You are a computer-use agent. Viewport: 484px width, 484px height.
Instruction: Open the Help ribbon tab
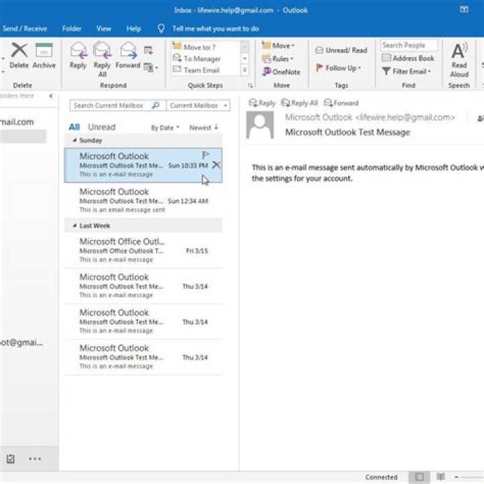click(x=134, y=29)
